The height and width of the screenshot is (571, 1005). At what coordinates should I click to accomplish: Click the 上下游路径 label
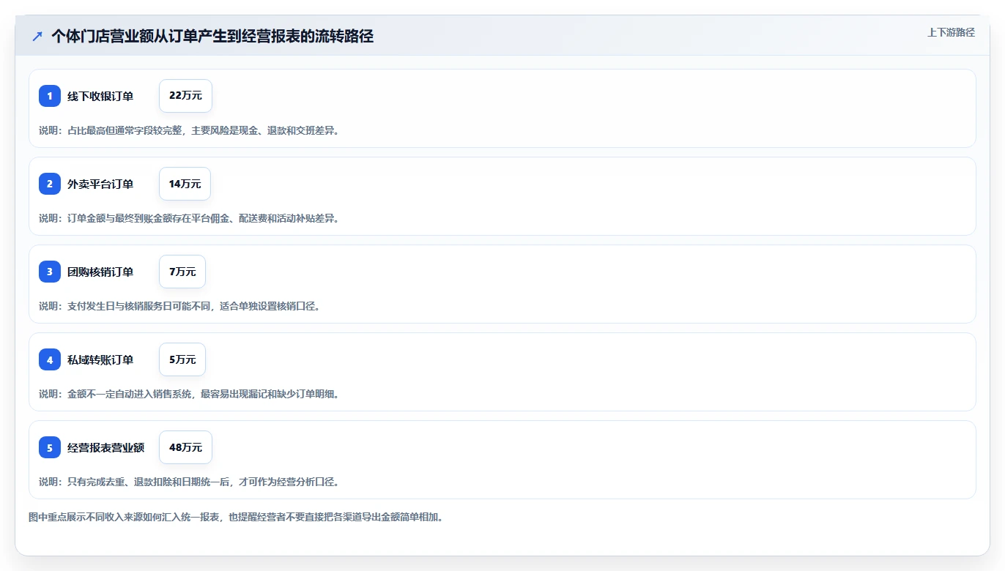pyautogui.click(x=951, y=32)
